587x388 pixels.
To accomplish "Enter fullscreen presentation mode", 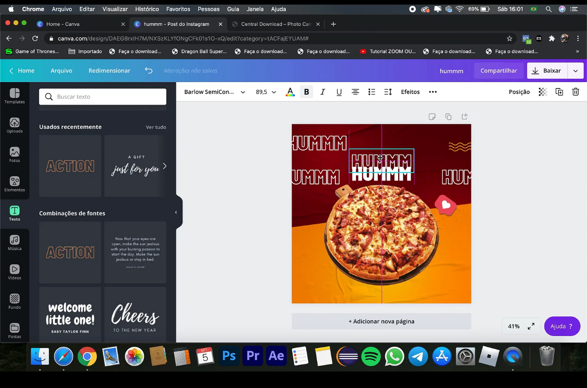I will point(531,326).
